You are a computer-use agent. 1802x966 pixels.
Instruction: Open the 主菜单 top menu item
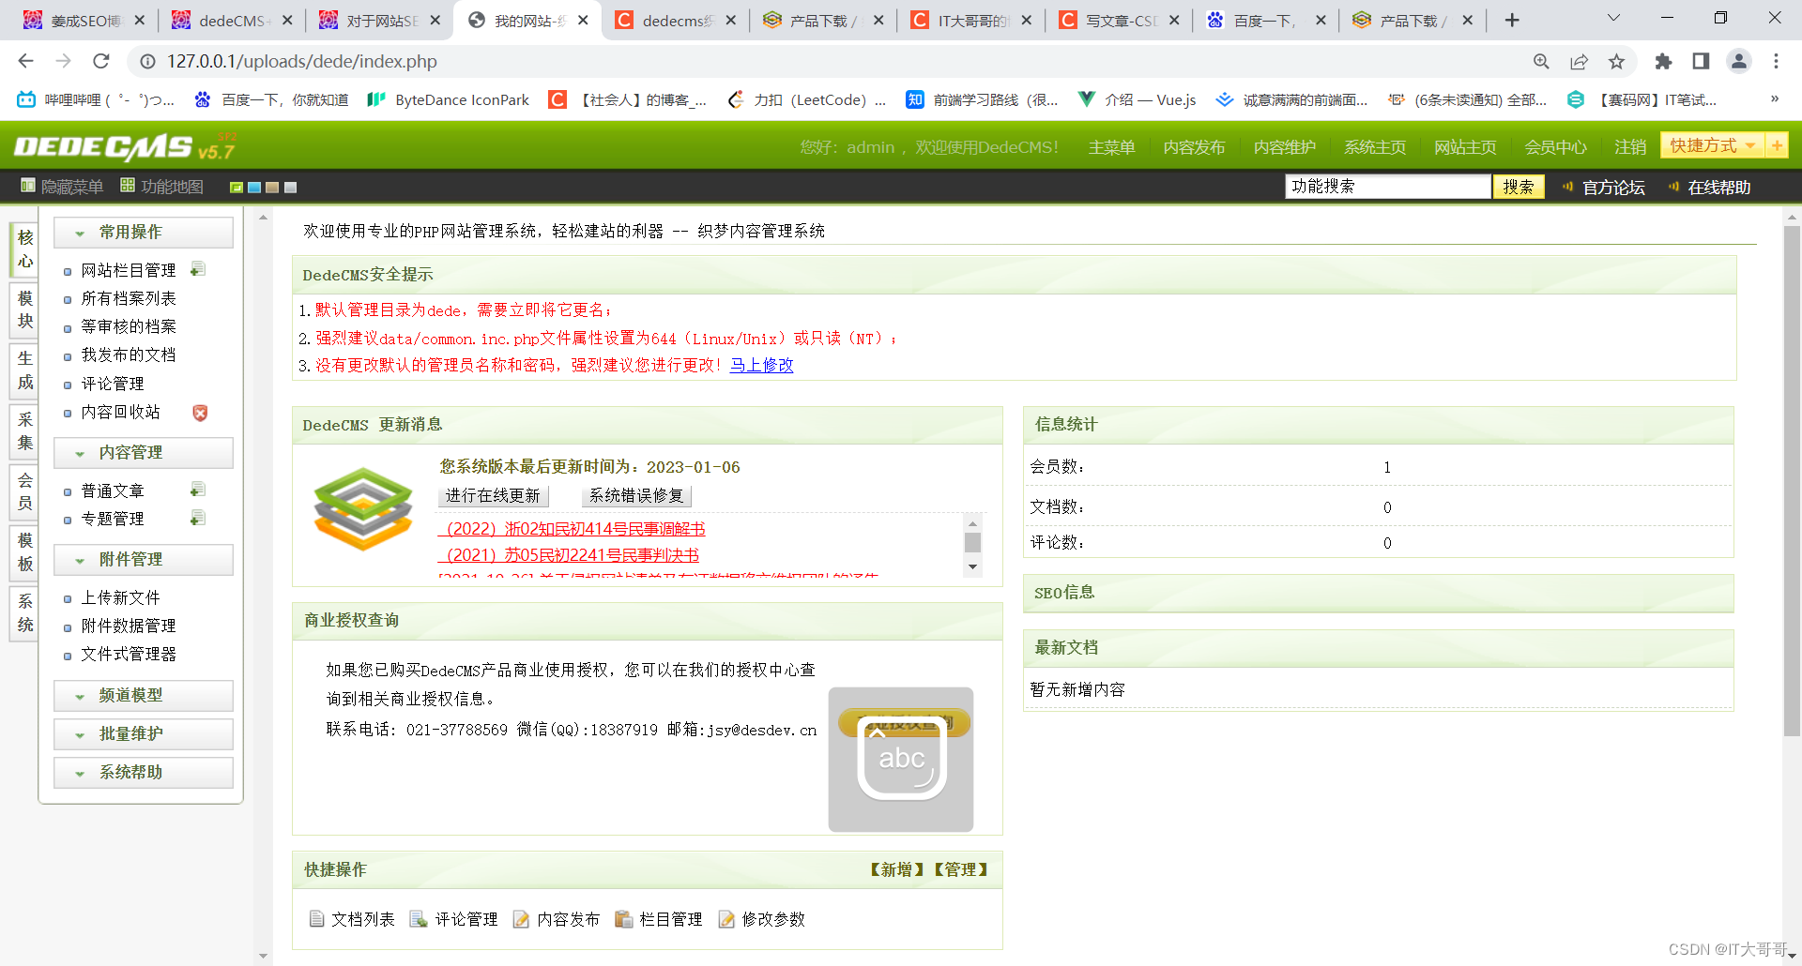pyautogui.click(x=1111, y=147)
